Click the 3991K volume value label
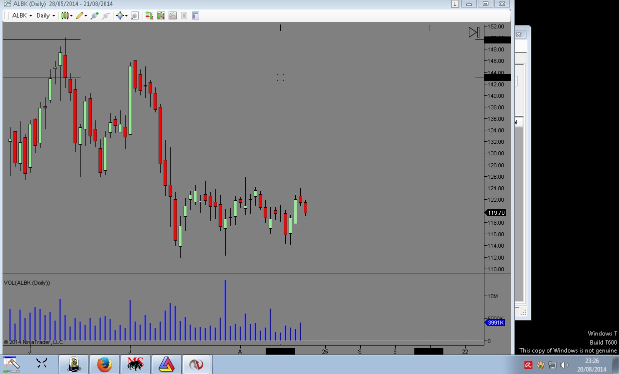This screenshot has width=619, height=374. [x=495, y=323]
